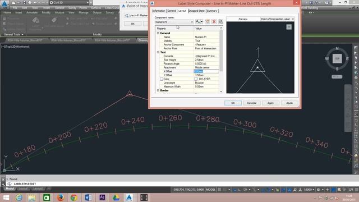The image size is (359, 202).
Task: Click the component draw order icon
Action: pos(220,21)
